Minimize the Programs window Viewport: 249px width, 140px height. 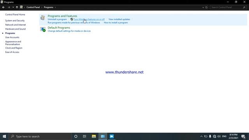click(228, 2)
